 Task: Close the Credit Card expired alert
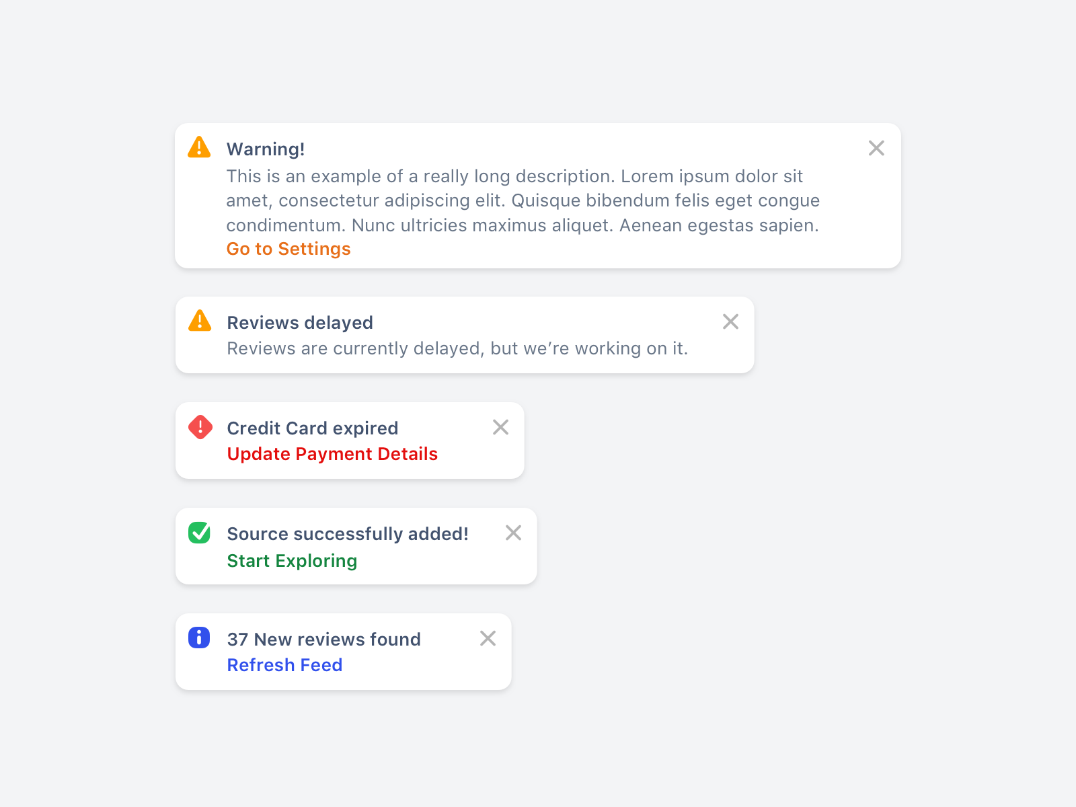coord(500,427)
